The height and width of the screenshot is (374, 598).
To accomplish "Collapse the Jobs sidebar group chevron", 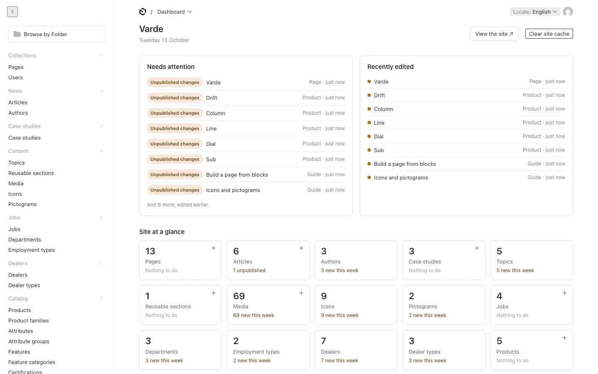I will tap(101, 217).
